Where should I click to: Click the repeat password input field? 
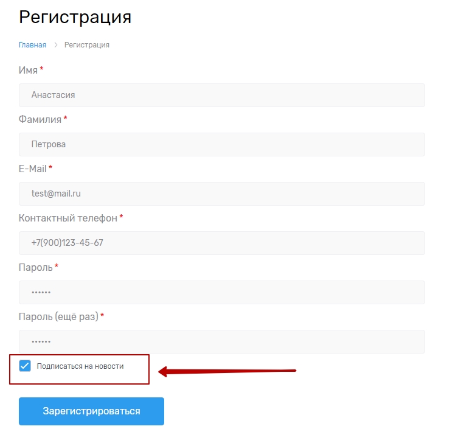click(221, 341)
